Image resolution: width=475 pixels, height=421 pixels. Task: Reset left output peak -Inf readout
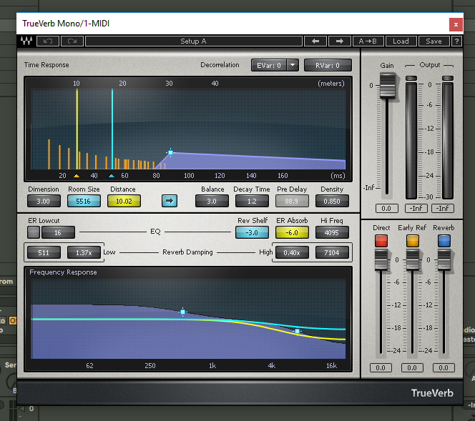[416, 208]
